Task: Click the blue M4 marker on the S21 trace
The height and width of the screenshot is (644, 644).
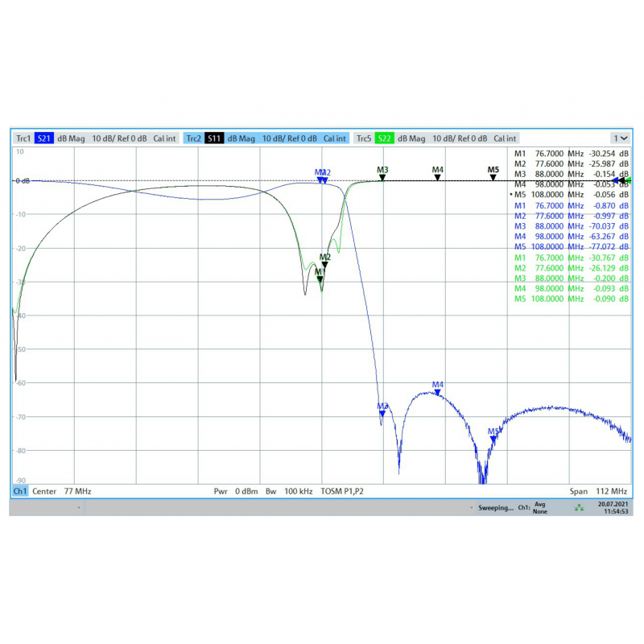Action: click(437, 393)
